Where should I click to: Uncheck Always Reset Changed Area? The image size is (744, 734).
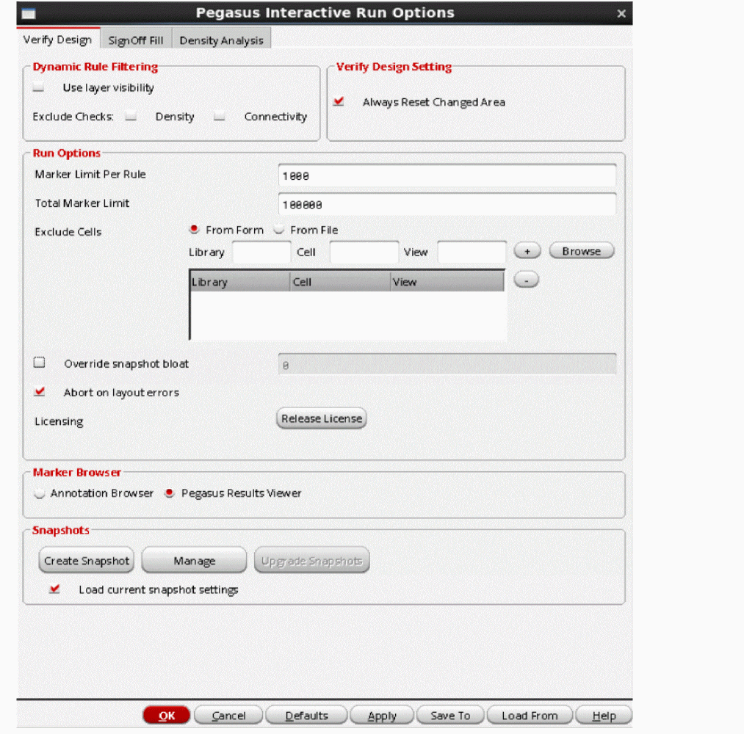click(339, 102)
